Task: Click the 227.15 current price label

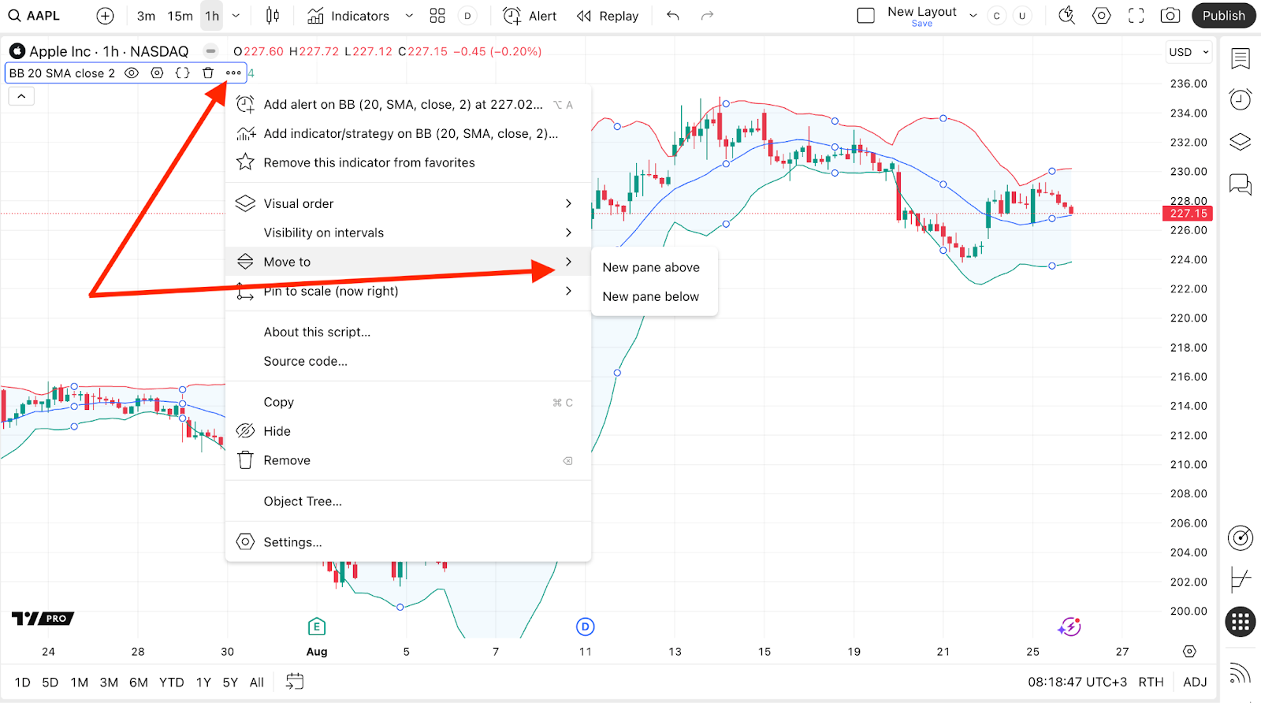Action: pyautogui.click(x=1188, y=214)
